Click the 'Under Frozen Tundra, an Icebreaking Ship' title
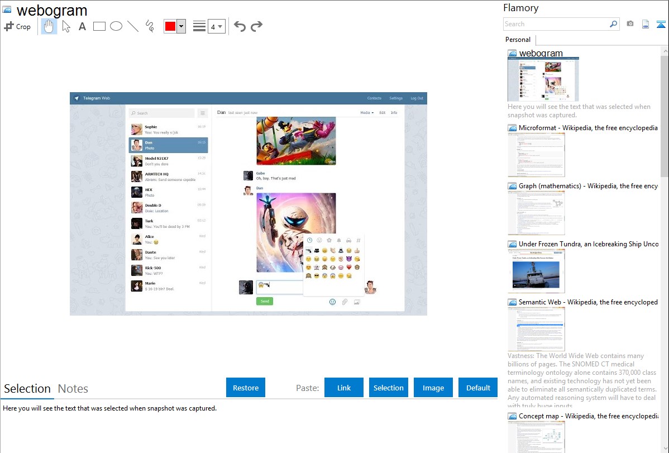The height and width of the screenshot is (453, 669). pos(589,244)
